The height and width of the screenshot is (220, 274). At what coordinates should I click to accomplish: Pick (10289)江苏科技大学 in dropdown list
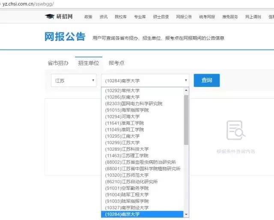143,149
